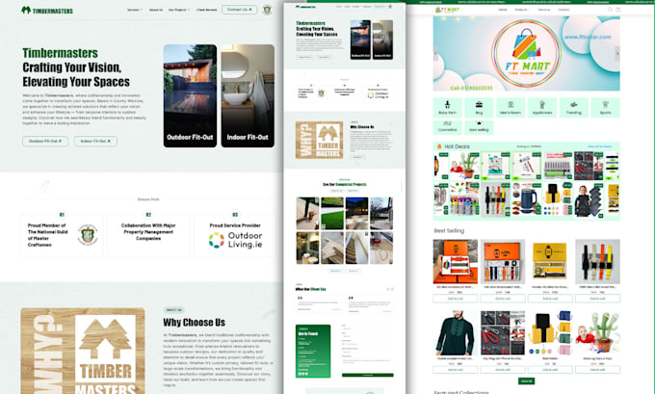Click the Outdoor Living.ie logo

[236, 240]
